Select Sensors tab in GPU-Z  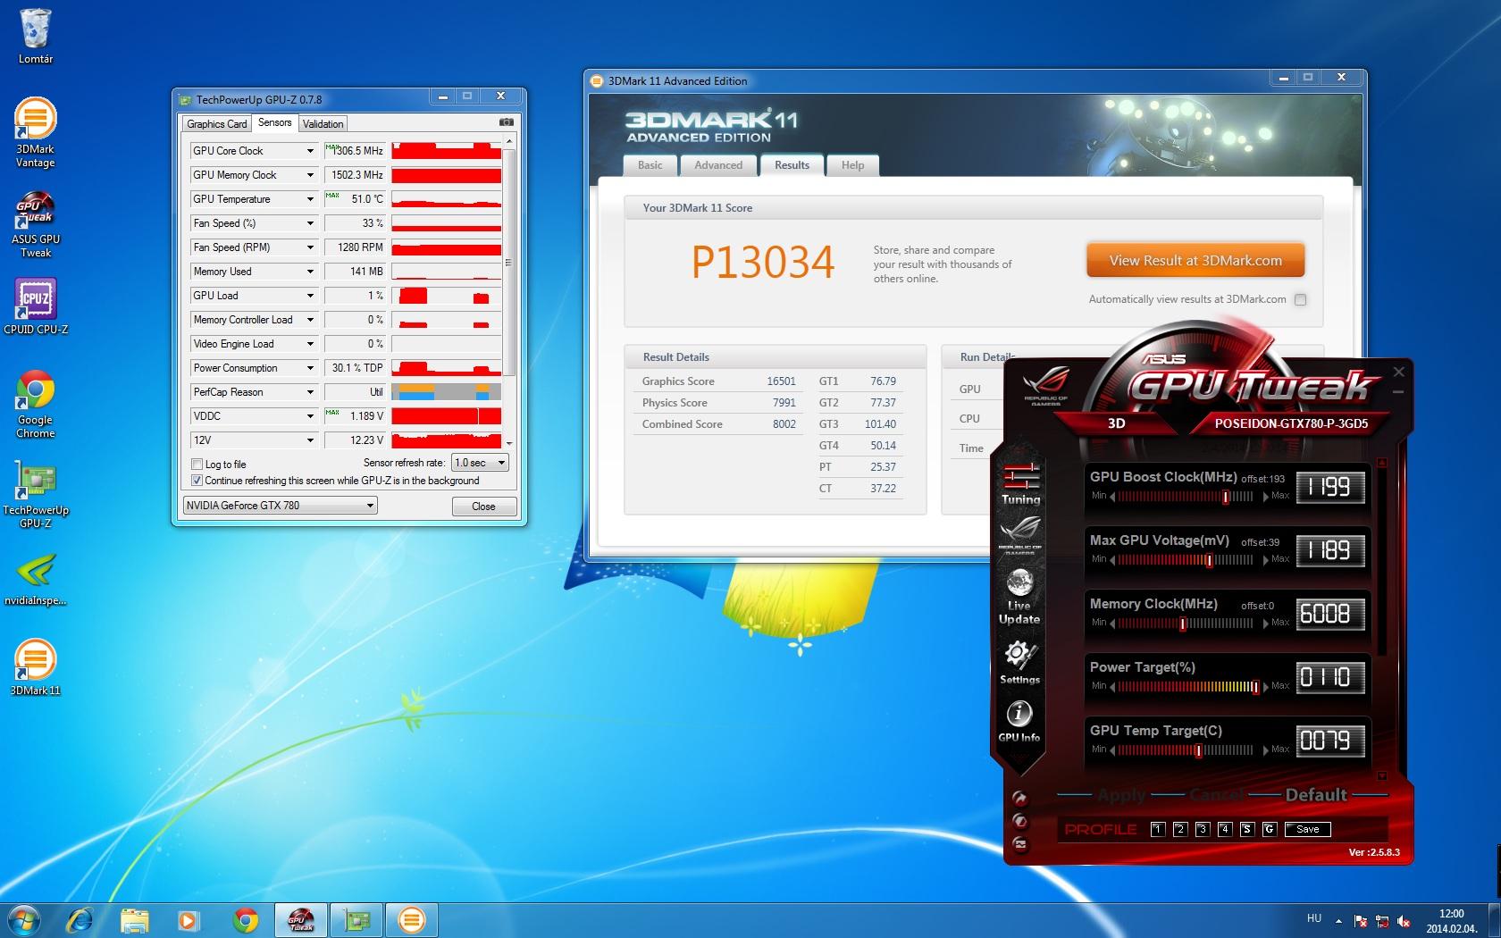click(275, 122)
